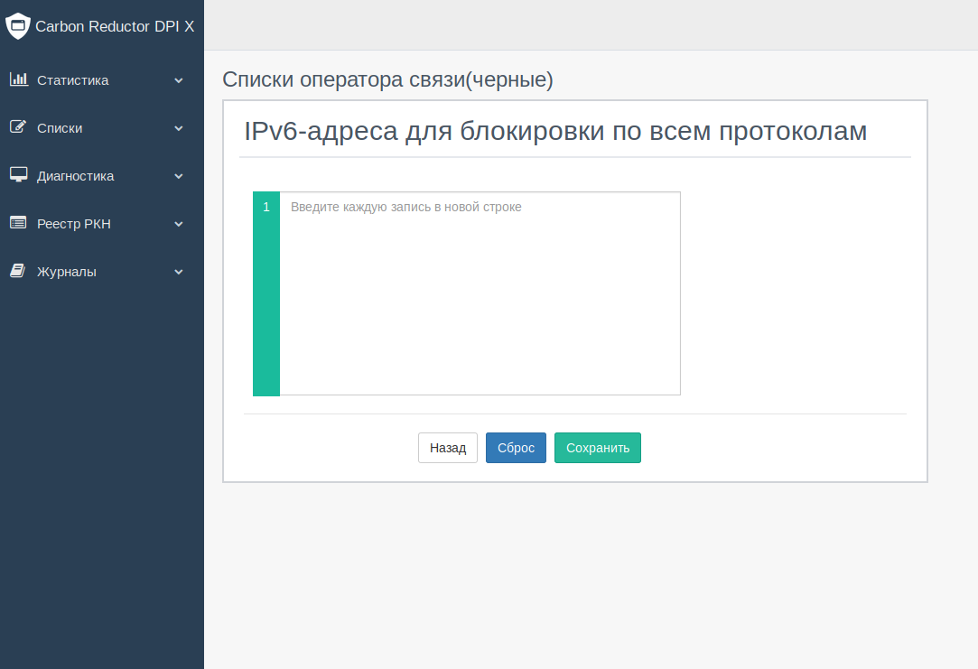Click the Carbon Reductor shield logo icon
This screenshot has width=978, height=669.
17,26
